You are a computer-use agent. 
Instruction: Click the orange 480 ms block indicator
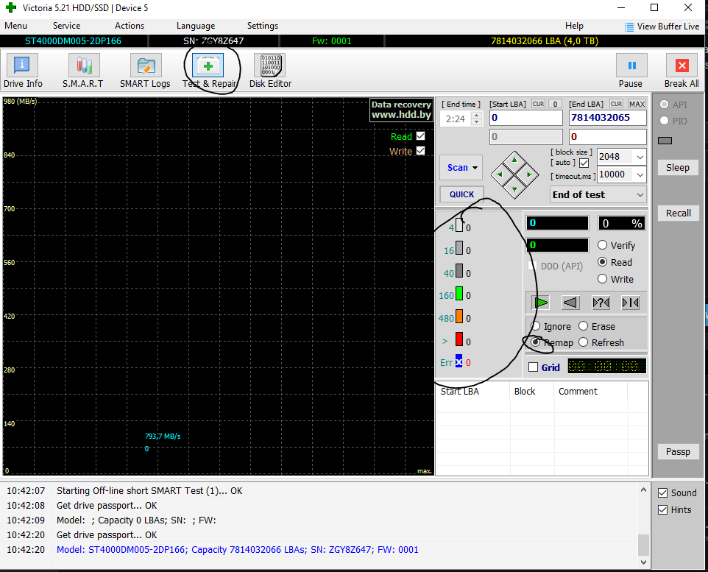[459, 316]
